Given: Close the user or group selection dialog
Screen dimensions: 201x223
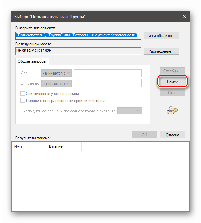Looking at the screenshot, I should (x=184, y=17).
